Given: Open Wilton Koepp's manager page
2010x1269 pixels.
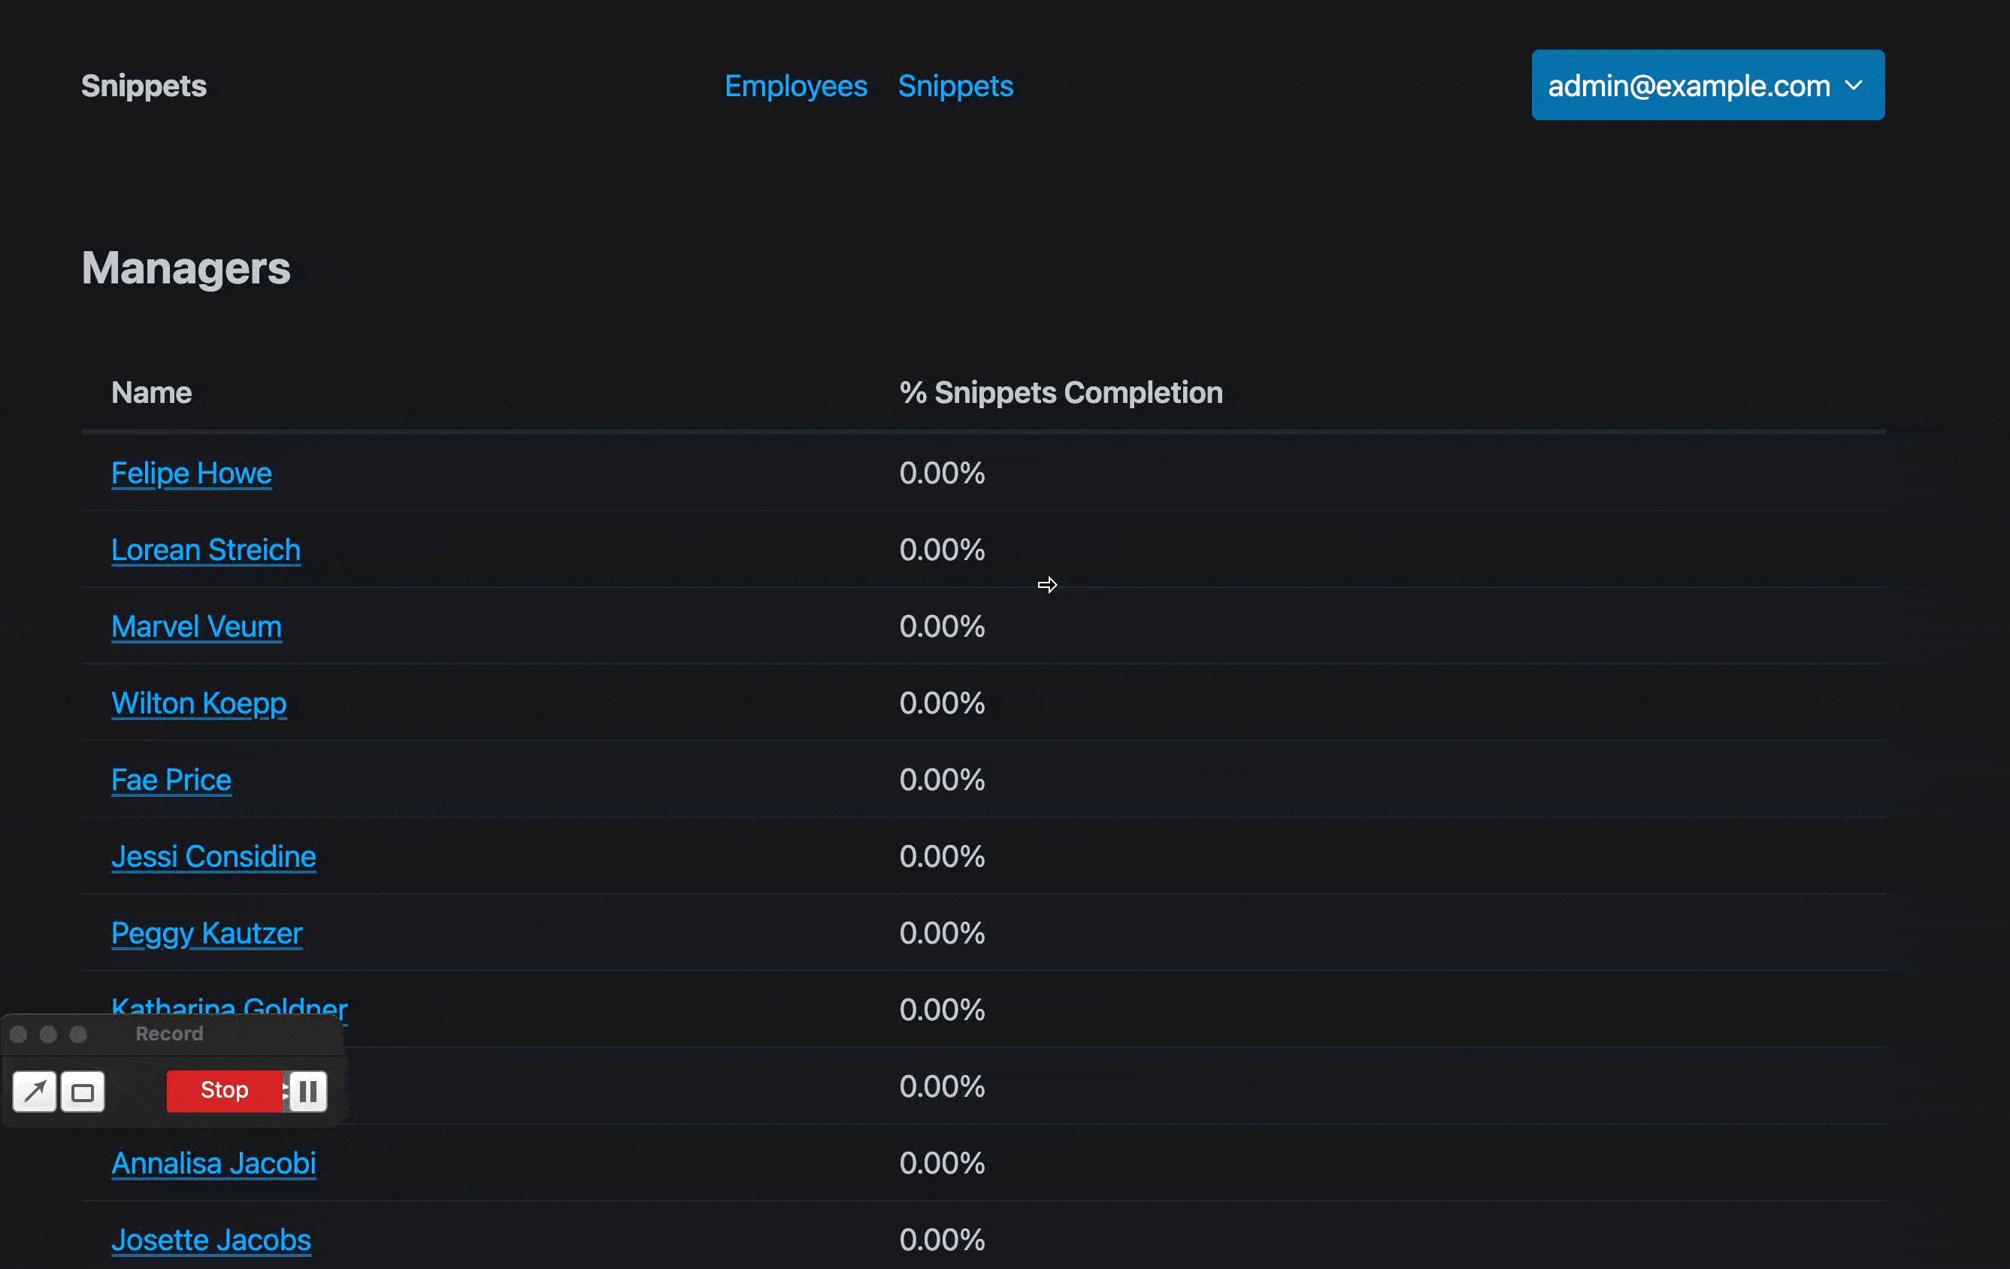Looking at the screenshot, I should (198, 703).
